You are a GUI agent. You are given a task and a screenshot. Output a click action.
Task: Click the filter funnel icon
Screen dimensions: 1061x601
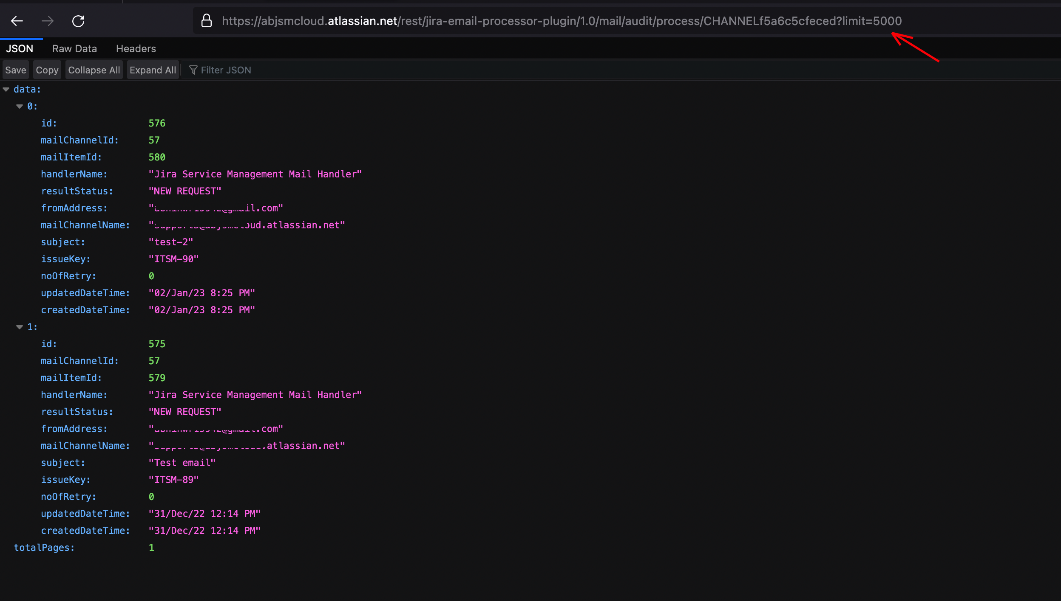[x=193, y=70]
